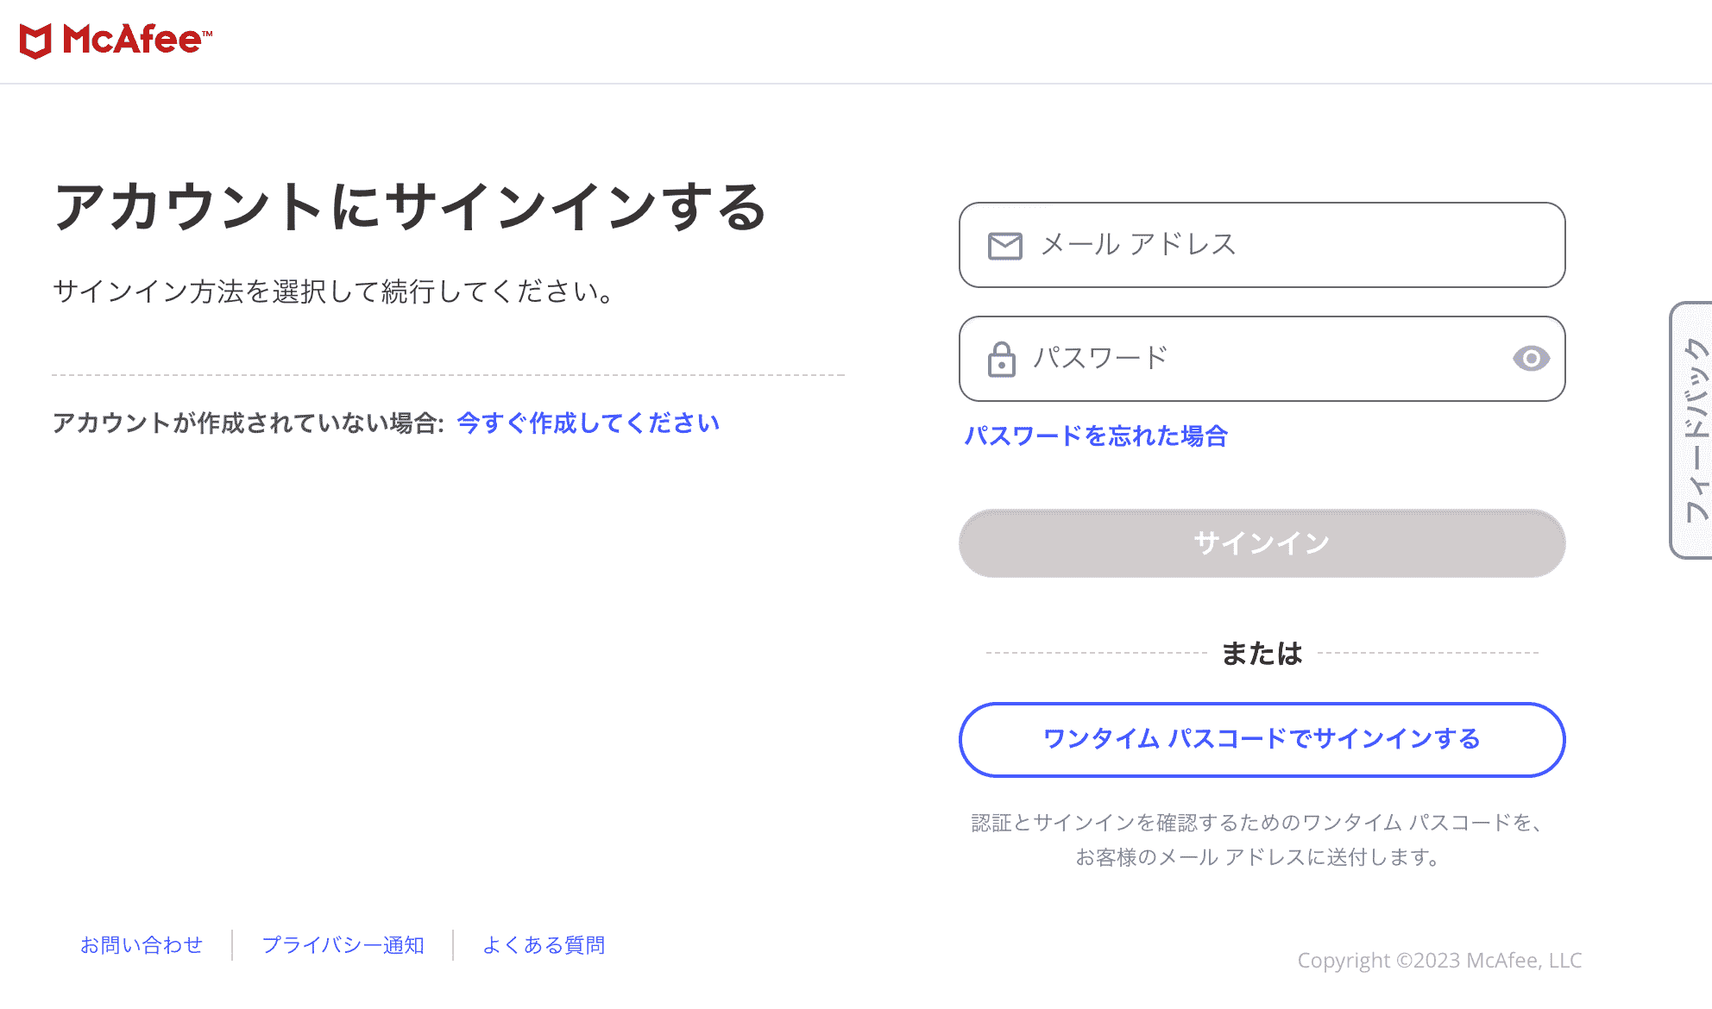Image resolution: width=1712 pixels, height=1009 pixels.
Task: Follow the 今すぐ作成してください link
Action: pyautogui.click(x=588, y=423)
